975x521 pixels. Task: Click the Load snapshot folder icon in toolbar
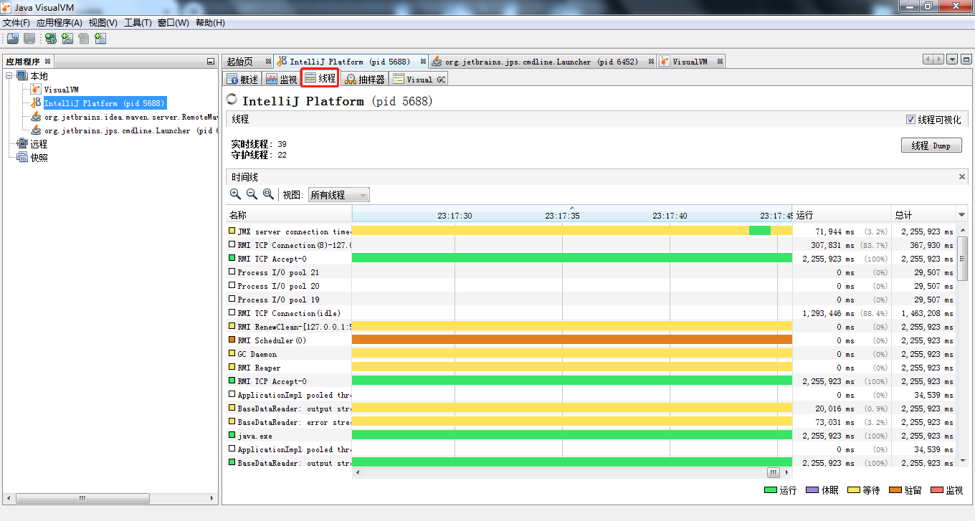12,39
